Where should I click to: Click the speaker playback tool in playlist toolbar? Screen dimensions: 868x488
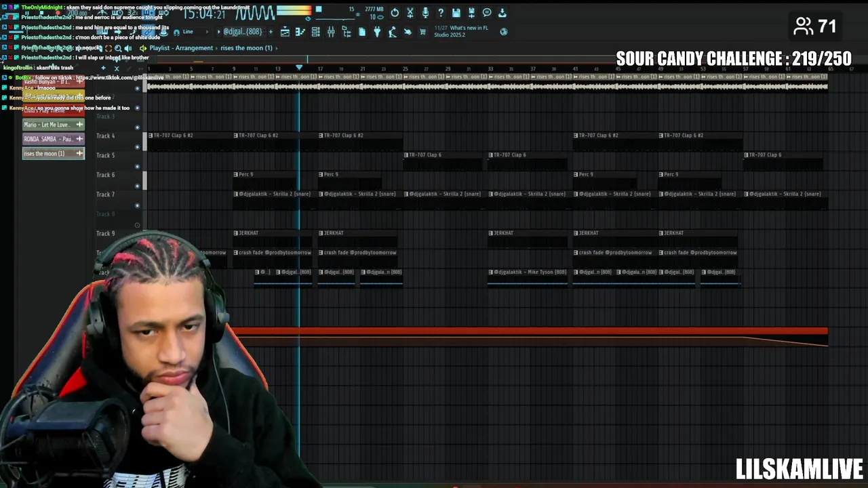pos(128,48)
